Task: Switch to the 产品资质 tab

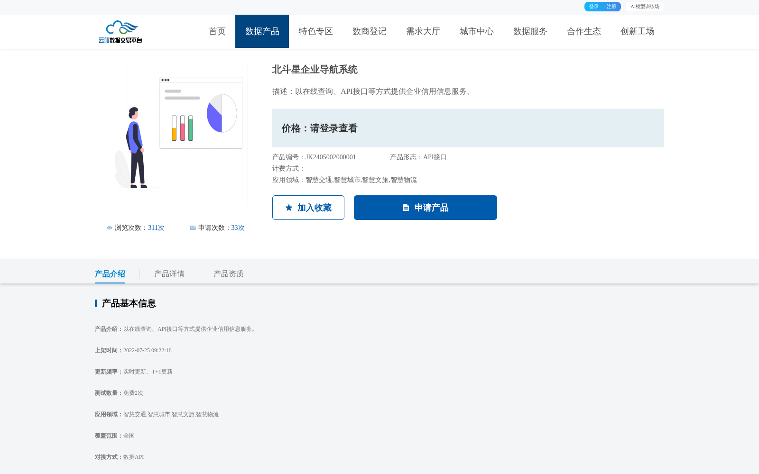Action: (229, 274)
